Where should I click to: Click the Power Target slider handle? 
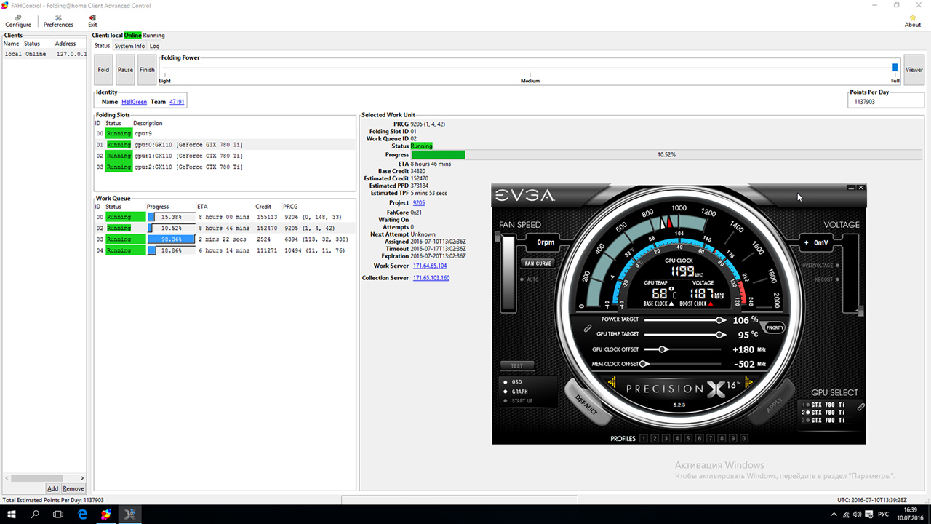(x=719, y=320)
